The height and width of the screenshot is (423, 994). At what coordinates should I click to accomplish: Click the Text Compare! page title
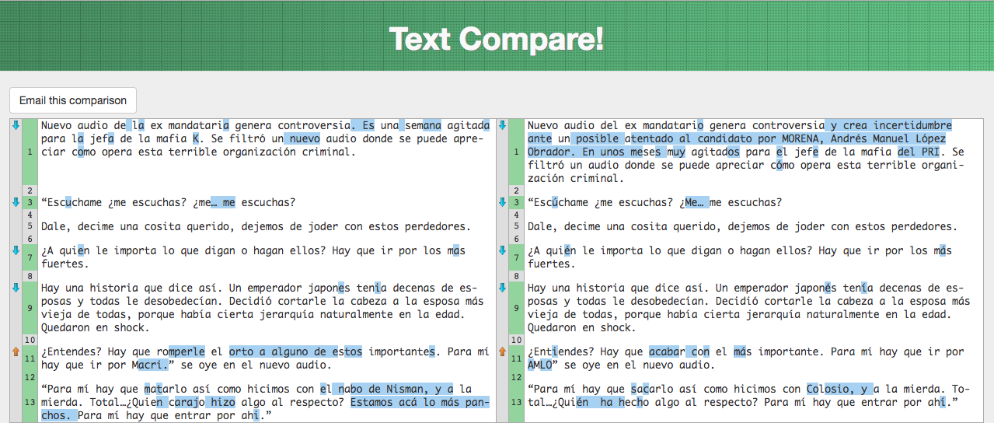496,39
